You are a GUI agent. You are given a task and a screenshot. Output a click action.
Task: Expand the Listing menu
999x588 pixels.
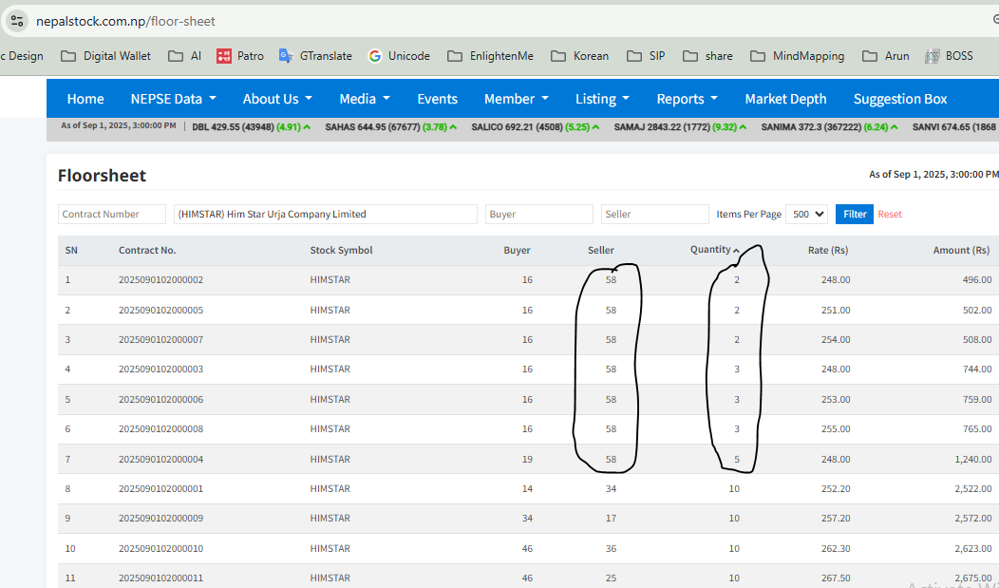(x=602, y=99)
